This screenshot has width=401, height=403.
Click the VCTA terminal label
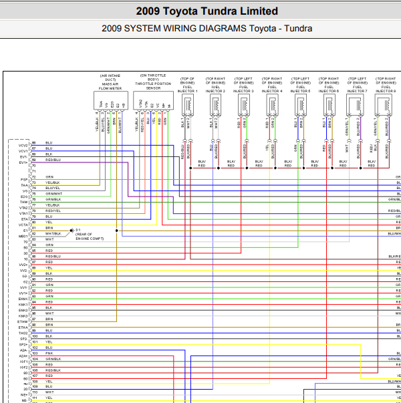pyautogui.click(x=23, y=225)
